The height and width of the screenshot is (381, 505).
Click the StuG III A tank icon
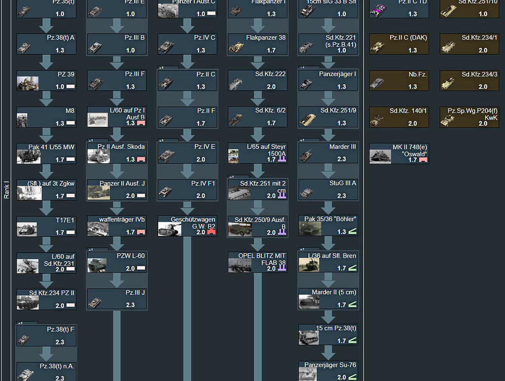point(327,190)
